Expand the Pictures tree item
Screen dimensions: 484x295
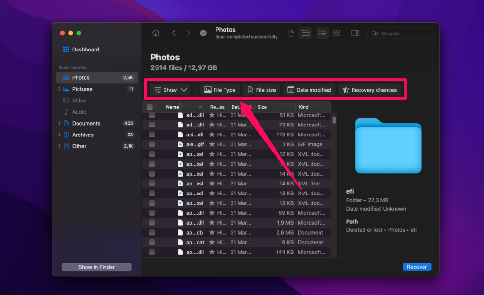pos(60,89)
